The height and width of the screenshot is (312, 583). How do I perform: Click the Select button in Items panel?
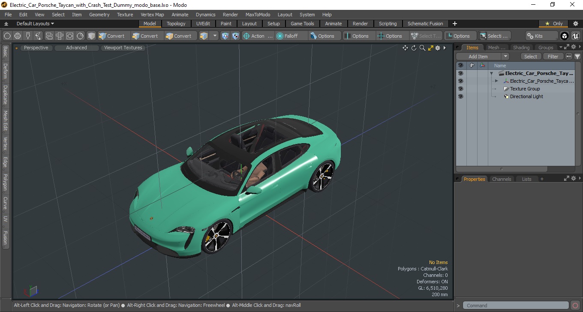point(531,57)
